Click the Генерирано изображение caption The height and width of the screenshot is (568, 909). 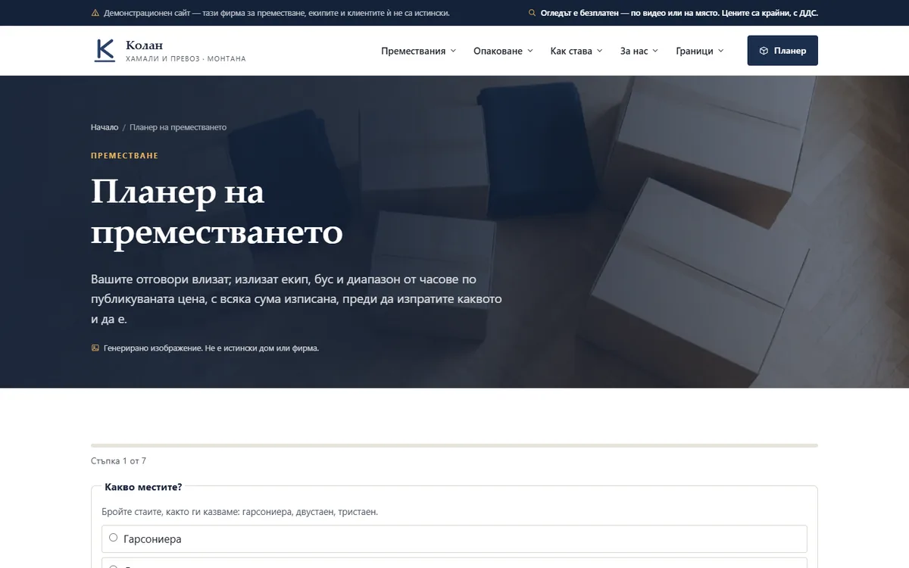[x=211, y=348]
